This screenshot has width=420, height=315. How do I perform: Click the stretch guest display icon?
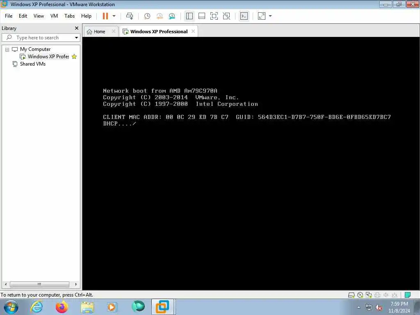pyautogui.click(x=262, y=16)
